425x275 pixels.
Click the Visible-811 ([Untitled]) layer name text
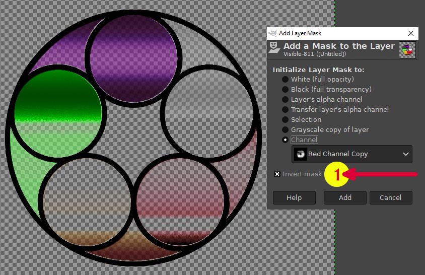click(314, 54)
